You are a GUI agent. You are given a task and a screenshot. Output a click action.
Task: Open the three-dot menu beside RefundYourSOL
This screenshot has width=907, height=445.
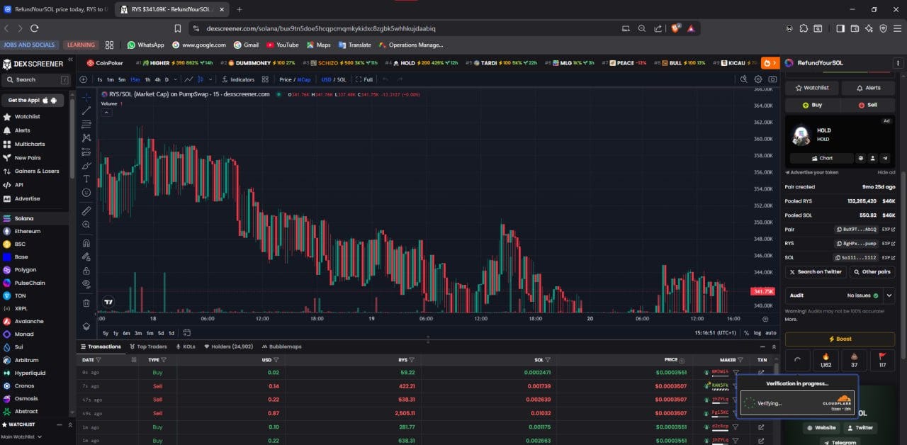pos(898,63)
